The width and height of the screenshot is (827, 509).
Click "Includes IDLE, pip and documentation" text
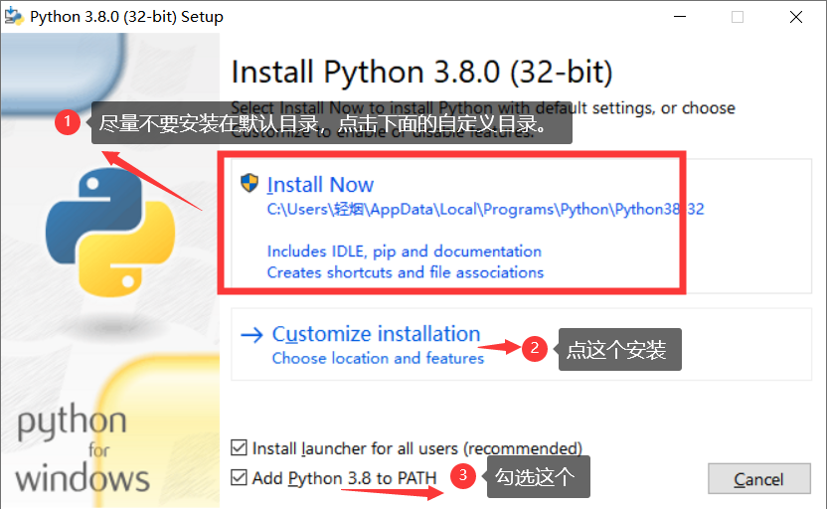point(405,252)
